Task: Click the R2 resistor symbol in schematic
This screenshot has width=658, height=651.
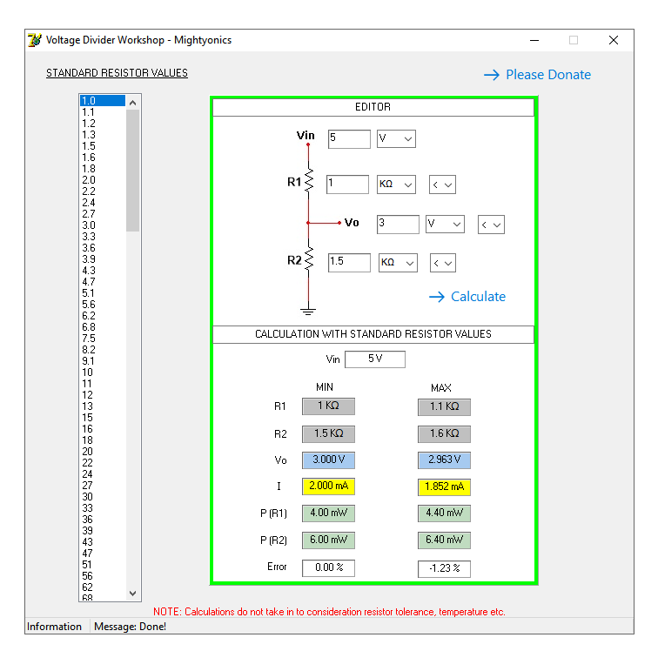Action: pos(309,261)
